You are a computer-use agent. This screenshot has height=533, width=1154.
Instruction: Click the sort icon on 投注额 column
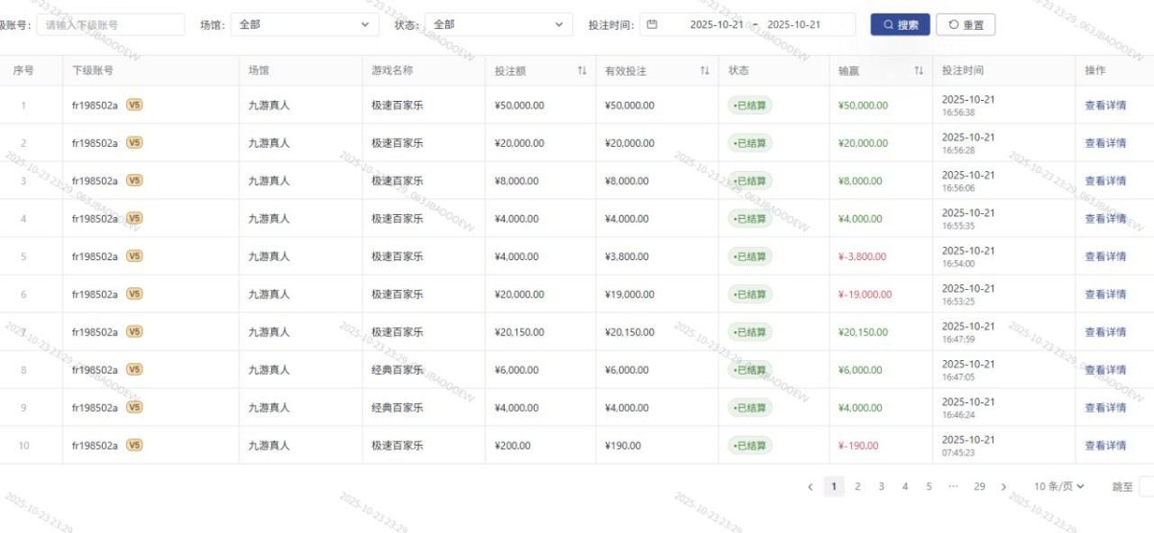[581, 70]
